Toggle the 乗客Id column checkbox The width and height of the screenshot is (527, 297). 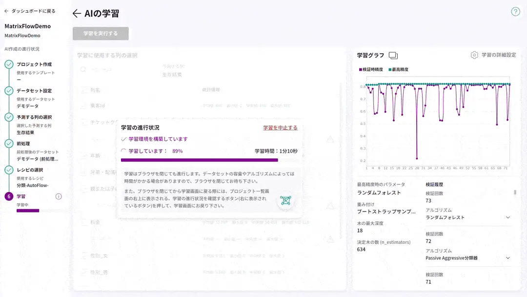click(84, 106)
